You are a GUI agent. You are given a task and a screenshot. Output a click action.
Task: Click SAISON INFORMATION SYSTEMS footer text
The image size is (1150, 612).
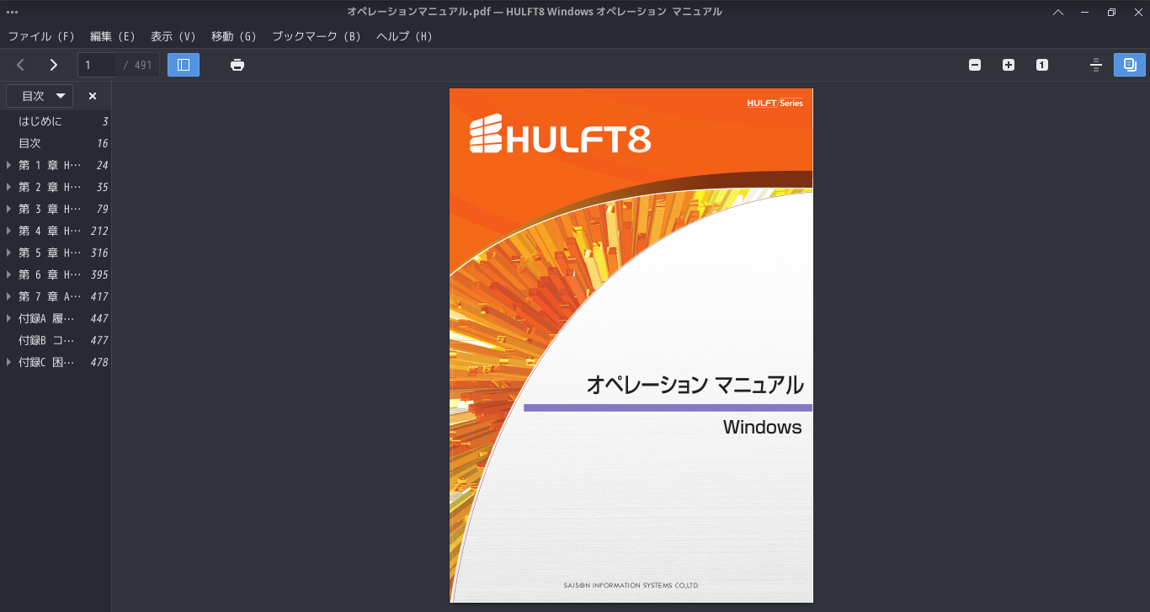click(631, 585)
